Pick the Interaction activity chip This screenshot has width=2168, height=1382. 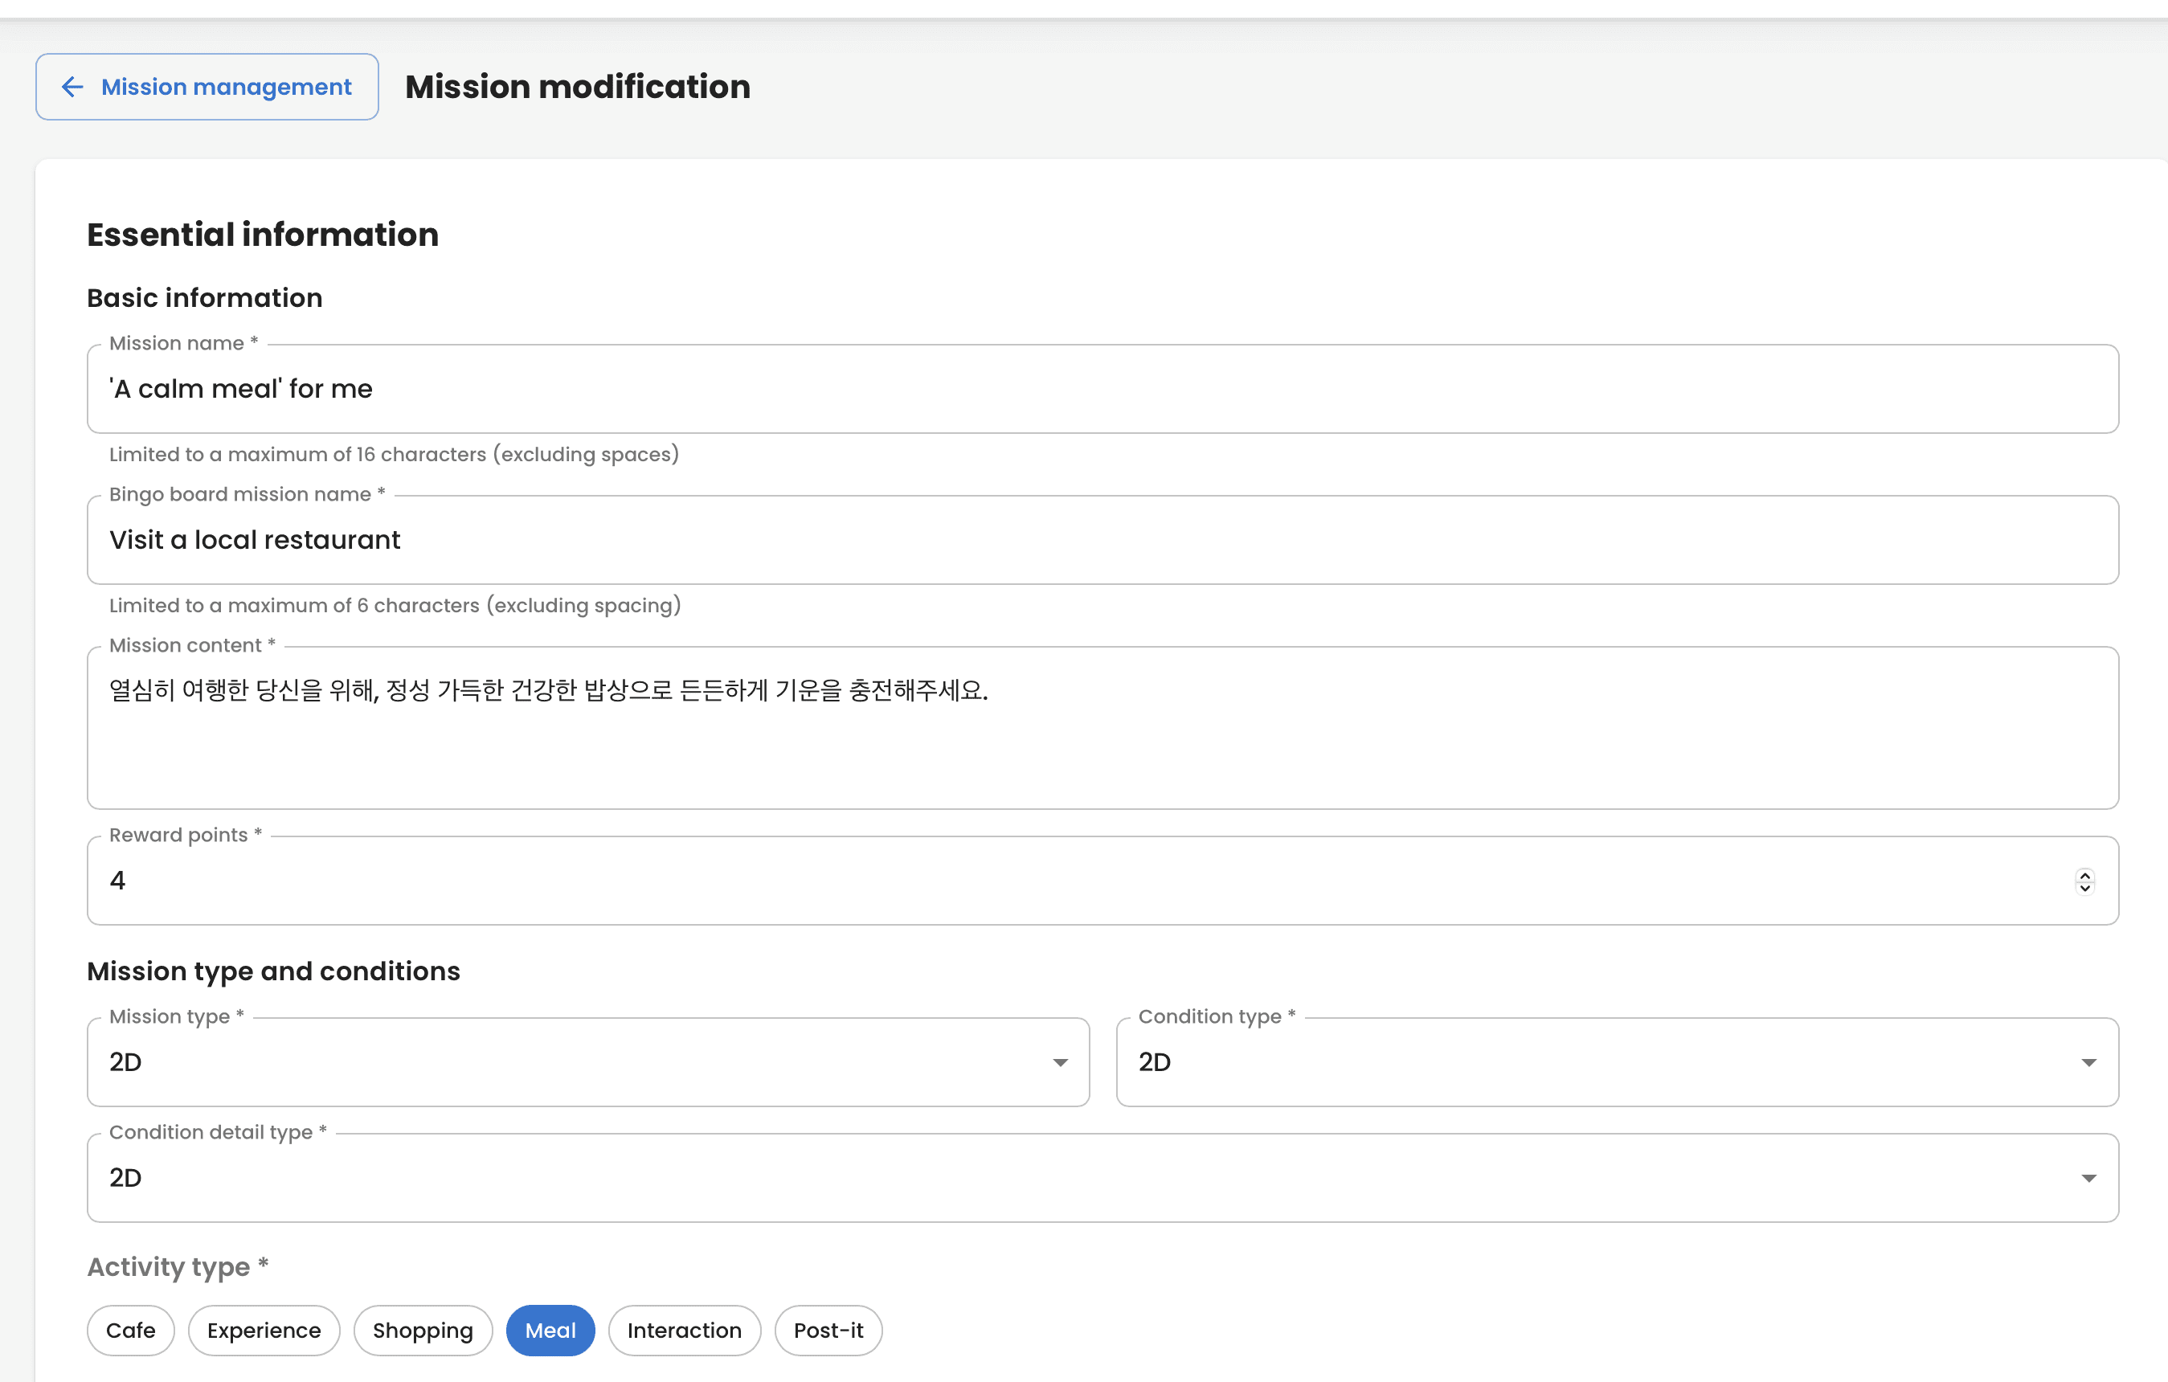685,1330
